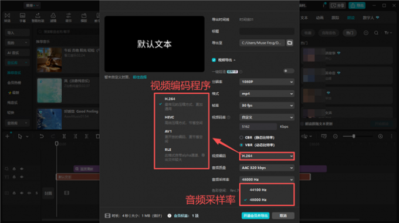Viewport: 399px width, 223px height.
Task: Check the 朗读跟随文本更新 checkbox
Action: pos(302,124)
